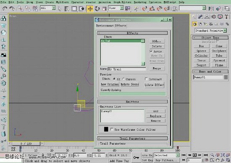Screen dimensions: 231x163
Task: Switch to the Effects tab
Action: 121,26
